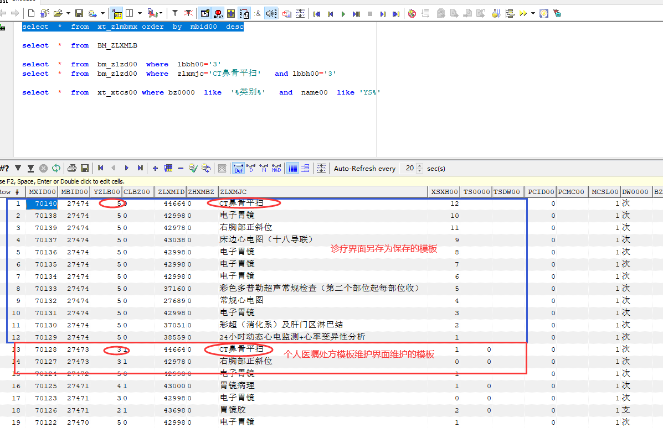The image size is (663, 428).
Task: Increase Auto-Refresh seconds with up spinner
Action: [419, 166]
